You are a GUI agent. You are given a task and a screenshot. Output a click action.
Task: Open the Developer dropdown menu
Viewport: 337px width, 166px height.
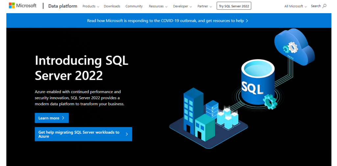click(x=182, y=6)
